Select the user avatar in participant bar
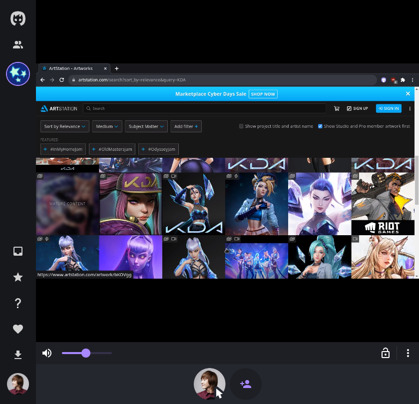 pyautogui.click(x=210, y=384)
